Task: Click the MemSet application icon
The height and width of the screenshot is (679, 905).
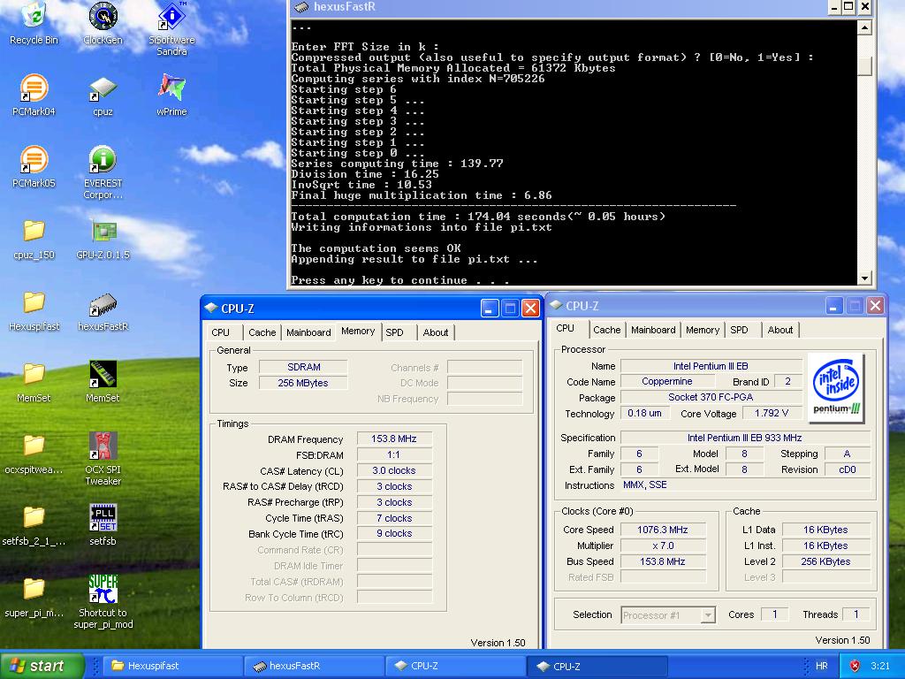Action: tap(103, 374)
